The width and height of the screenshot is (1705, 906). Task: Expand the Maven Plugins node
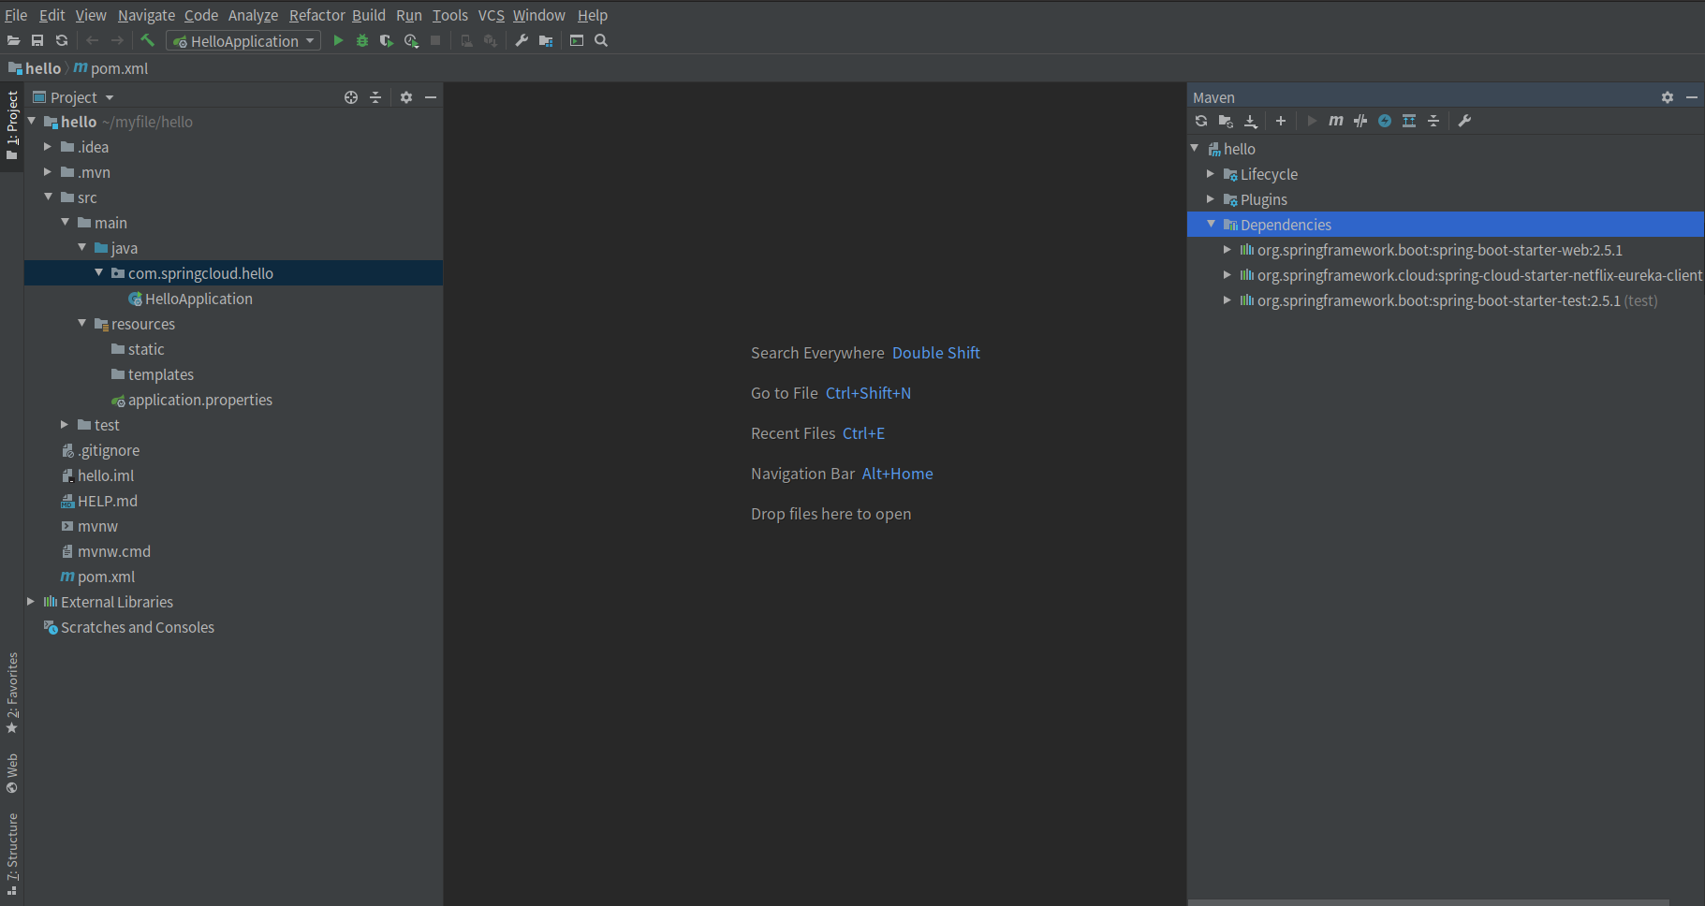[1211, 199]
